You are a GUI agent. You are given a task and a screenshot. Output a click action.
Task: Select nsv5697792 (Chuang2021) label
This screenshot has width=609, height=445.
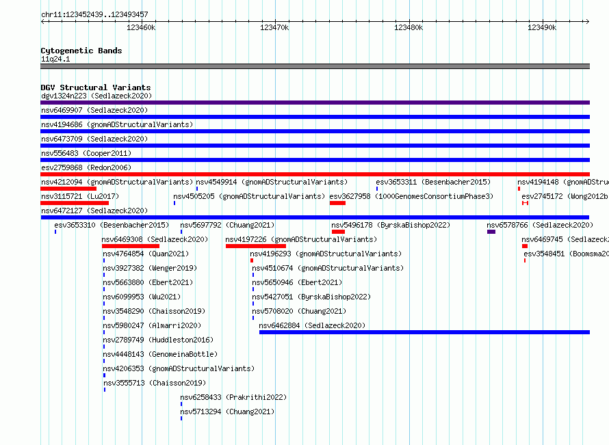(227, 225)
